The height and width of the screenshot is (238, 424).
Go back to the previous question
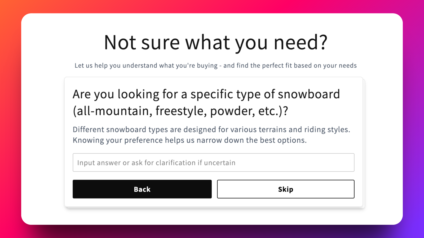pyautogui.click(x=142, y=189)
